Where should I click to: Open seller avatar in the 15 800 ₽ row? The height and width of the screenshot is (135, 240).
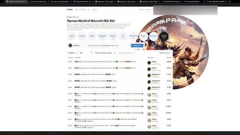[149, 108]
